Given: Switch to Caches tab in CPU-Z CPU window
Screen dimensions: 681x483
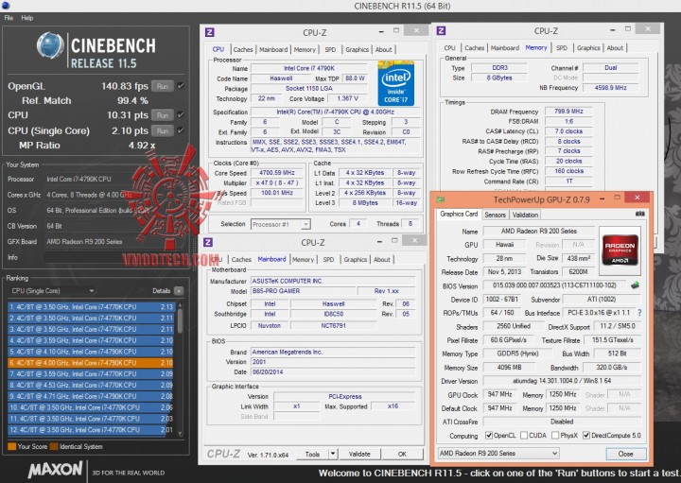Looking at the screenshot, I should click(243, 49).
